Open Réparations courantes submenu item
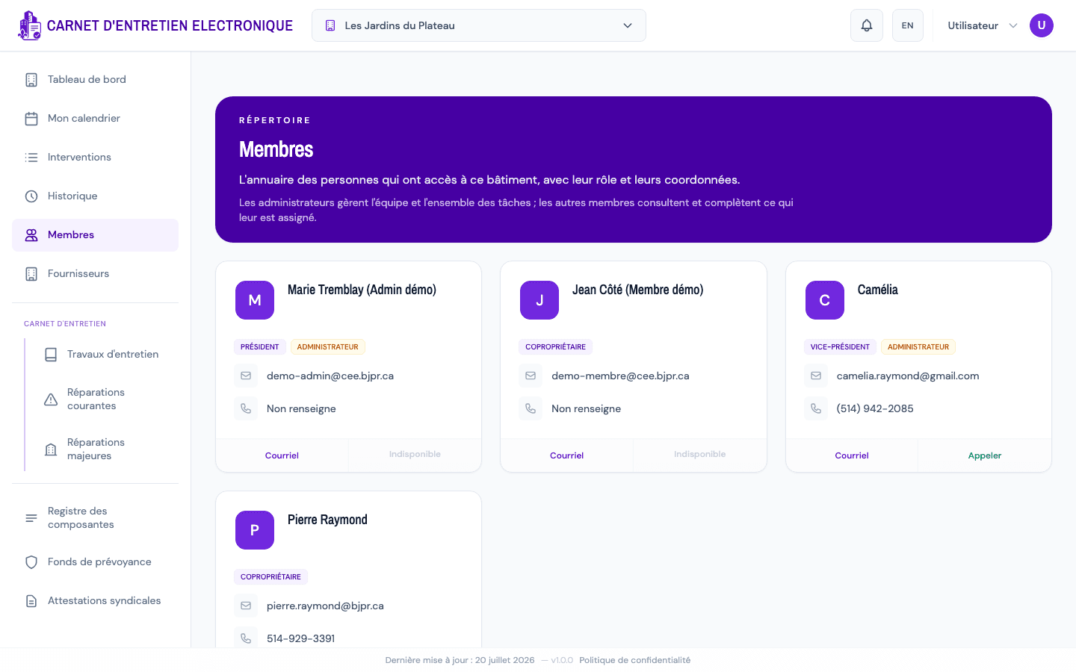 [x=105, y=399]
